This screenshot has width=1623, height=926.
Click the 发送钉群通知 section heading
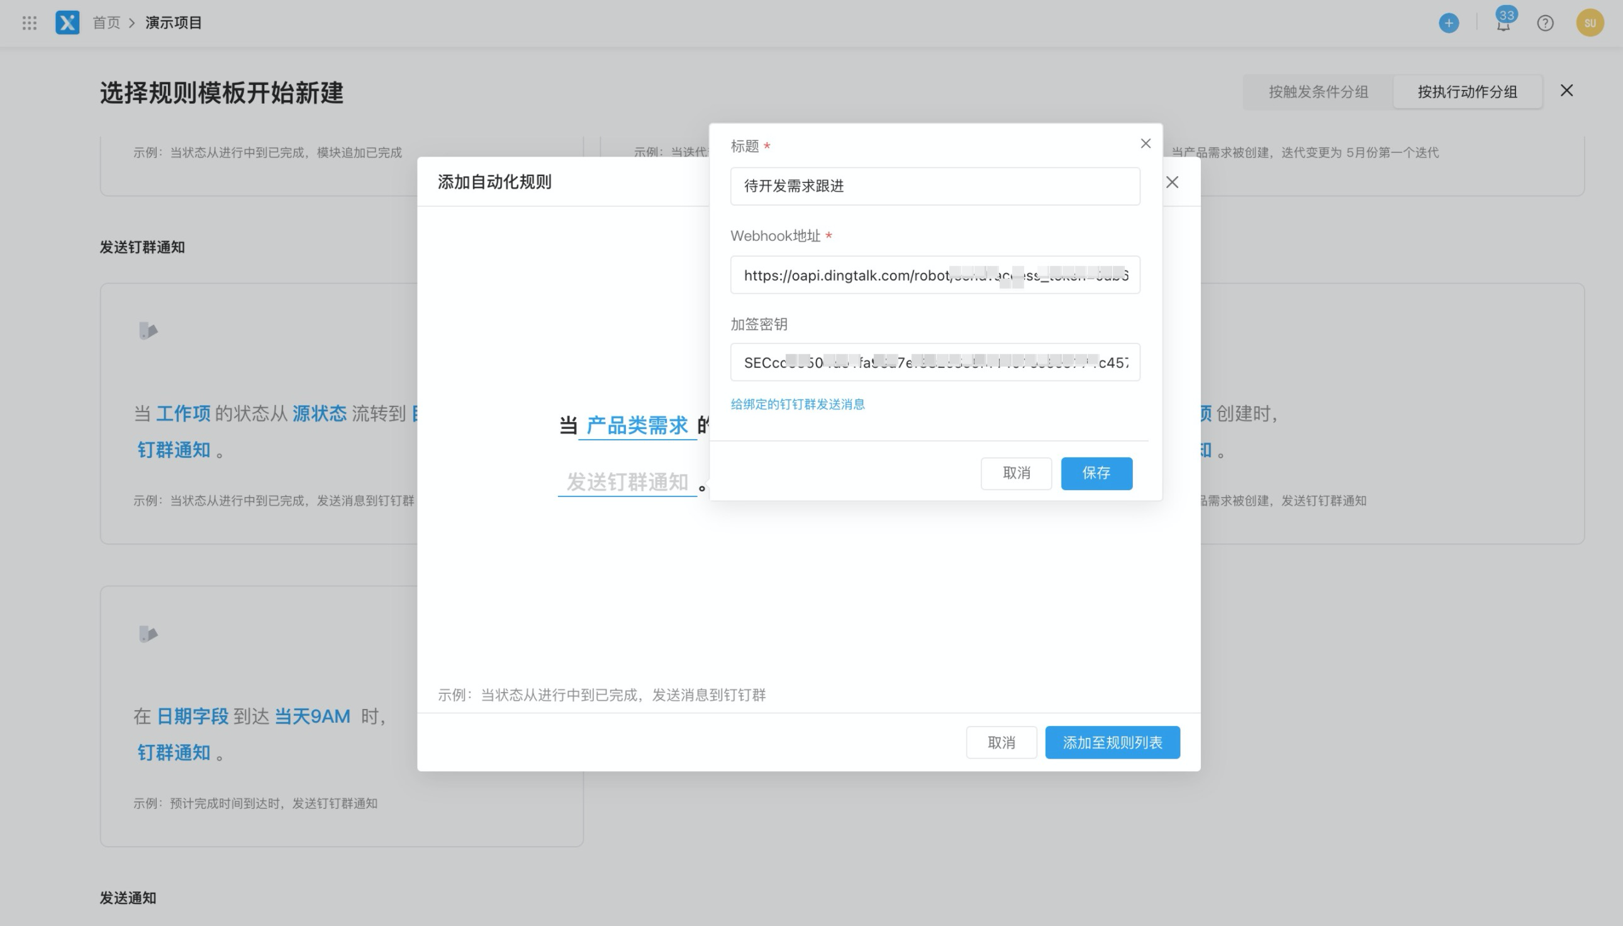point(142,247)
